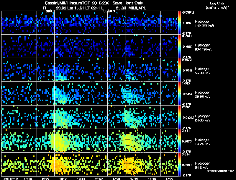
Task: Click the '16:27' time axis label
Action: point(46,179)
